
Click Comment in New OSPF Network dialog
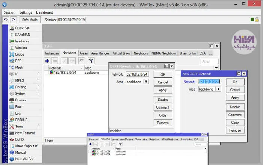tap(235, 115)
